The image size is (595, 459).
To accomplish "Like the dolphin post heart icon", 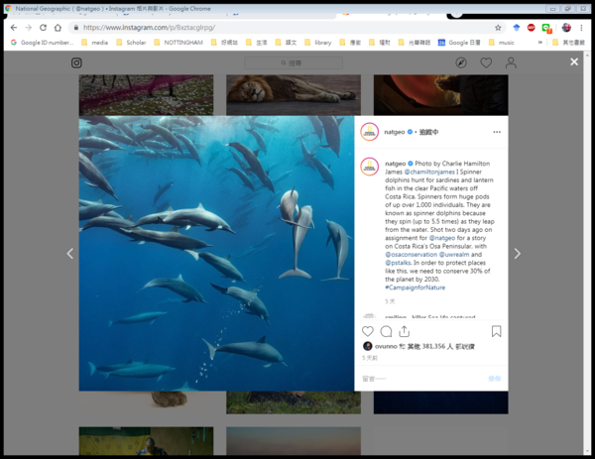I will pos(367,331).
